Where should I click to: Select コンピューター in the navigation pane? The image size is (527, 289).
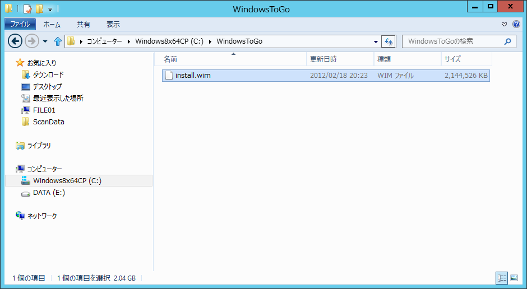(x=44, y=169)
